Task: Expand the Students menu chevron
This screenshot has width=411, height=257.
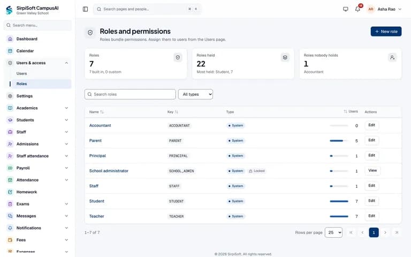Action: (66, 120)
